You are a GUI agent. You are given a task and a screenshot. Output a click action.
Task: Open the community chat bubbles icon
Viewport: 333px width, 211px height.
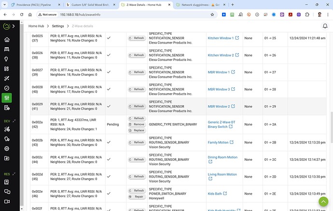(x=7, y=192)
